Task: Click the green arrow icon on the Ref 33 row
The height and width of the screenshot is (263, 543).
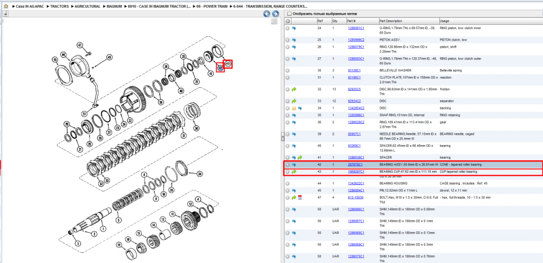Action: click(294, 101)
